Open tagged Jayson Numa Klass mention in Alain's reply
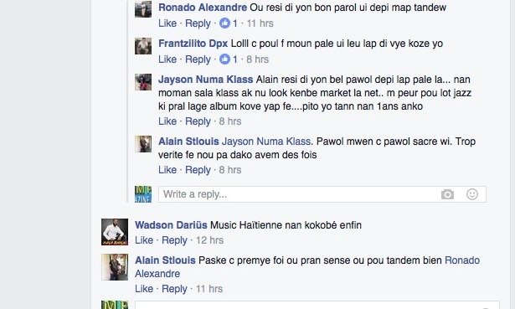This screenshot has width=515, height=309. tap(266, 142)
